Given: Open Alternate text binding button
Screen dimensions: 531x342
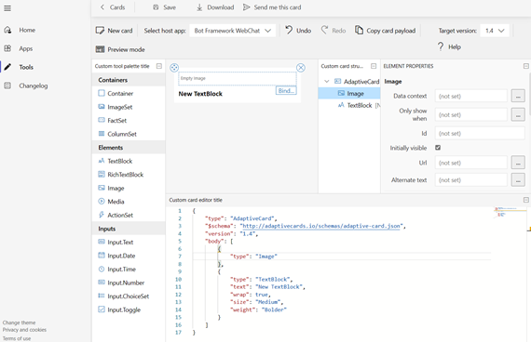Looking at the screenshot, I should pyautogui.click(x=518, y=180).
